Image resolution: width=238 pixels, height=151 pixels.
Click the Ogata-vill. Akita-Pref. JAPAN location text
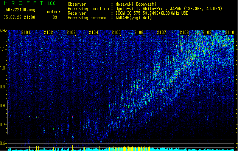tap(169, 9)
